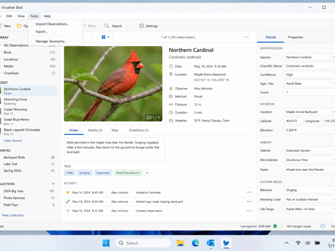The width and height of the screenshot is (335, 251).
Task: Click the star icon for Added to Favorites
Action: click(x=68, y=192)
